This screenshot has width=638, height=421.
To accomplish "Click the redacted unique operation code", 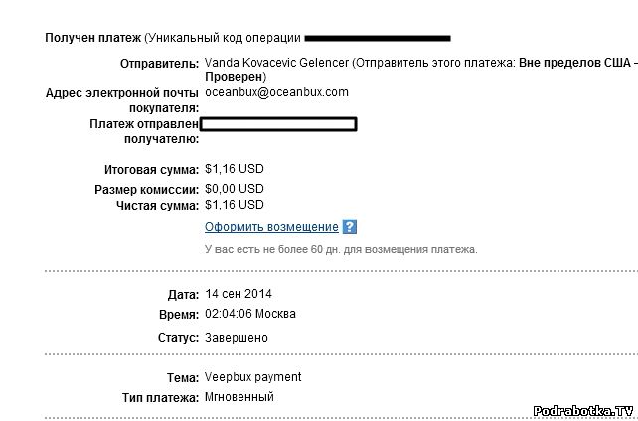I will click(378, 38).
